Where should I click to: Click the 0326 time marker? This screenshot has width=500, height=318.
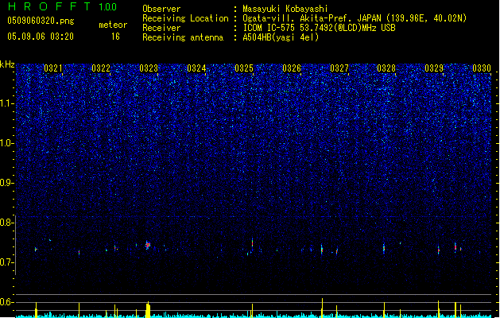click(x=292, y=68)
